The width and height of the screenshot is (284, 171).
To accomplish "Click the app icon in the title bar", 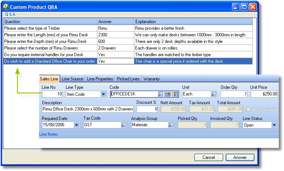I will [6, 7].
